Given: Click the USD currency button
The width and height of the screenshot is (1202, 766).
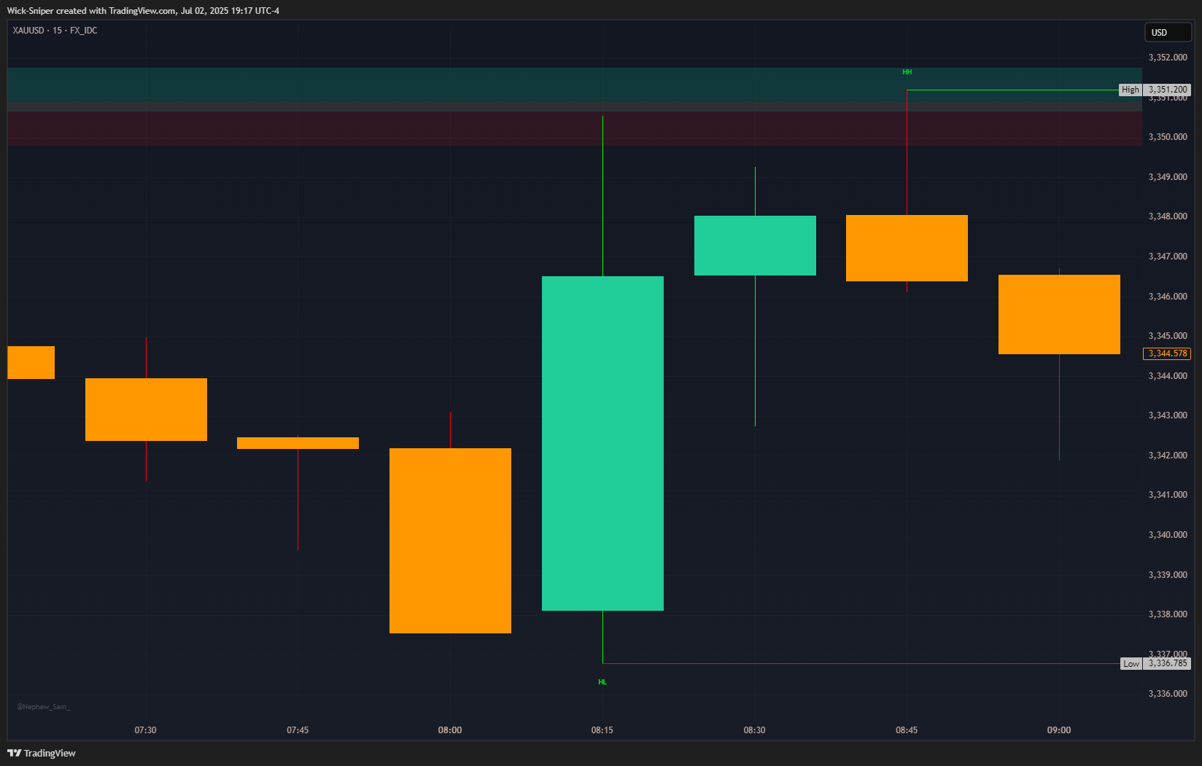Looking at the screenshot, I should (x=1168, y=32).
